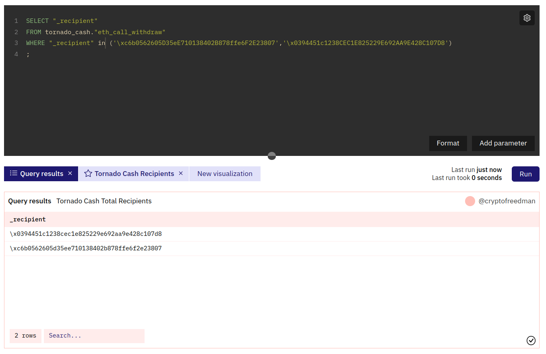Select the row starting \xc6b0562605

point(272,248)
